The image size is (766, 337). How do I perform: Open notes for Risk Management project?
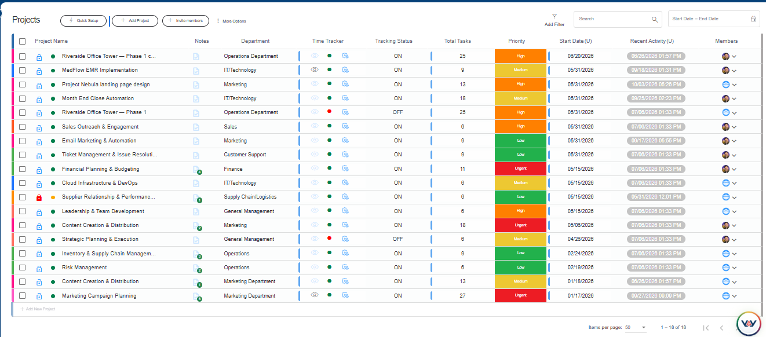point(196,268)
